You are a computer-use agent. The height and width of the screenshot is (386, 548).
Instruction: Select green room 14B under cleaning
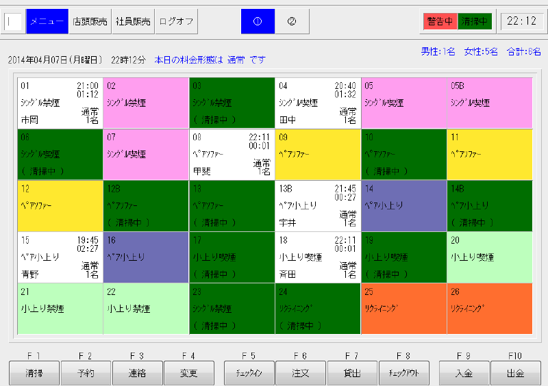(x=490, y=206)
